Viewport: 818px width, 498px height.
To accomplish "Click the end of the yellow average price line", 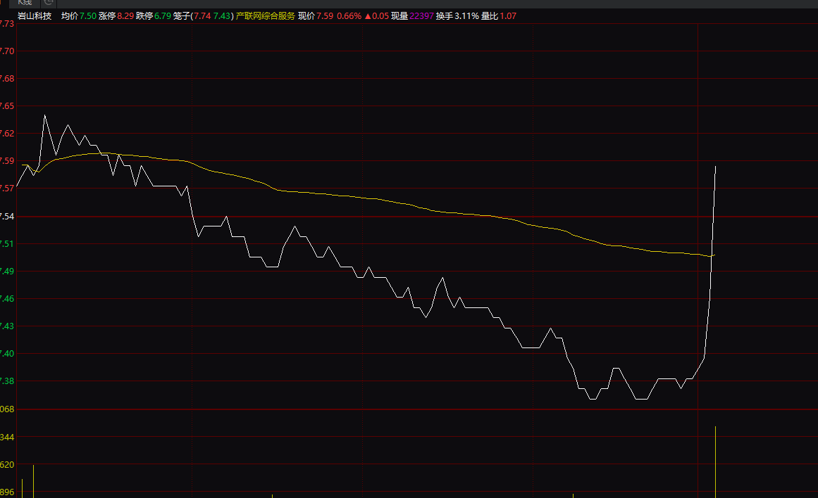I will [714, 255].
